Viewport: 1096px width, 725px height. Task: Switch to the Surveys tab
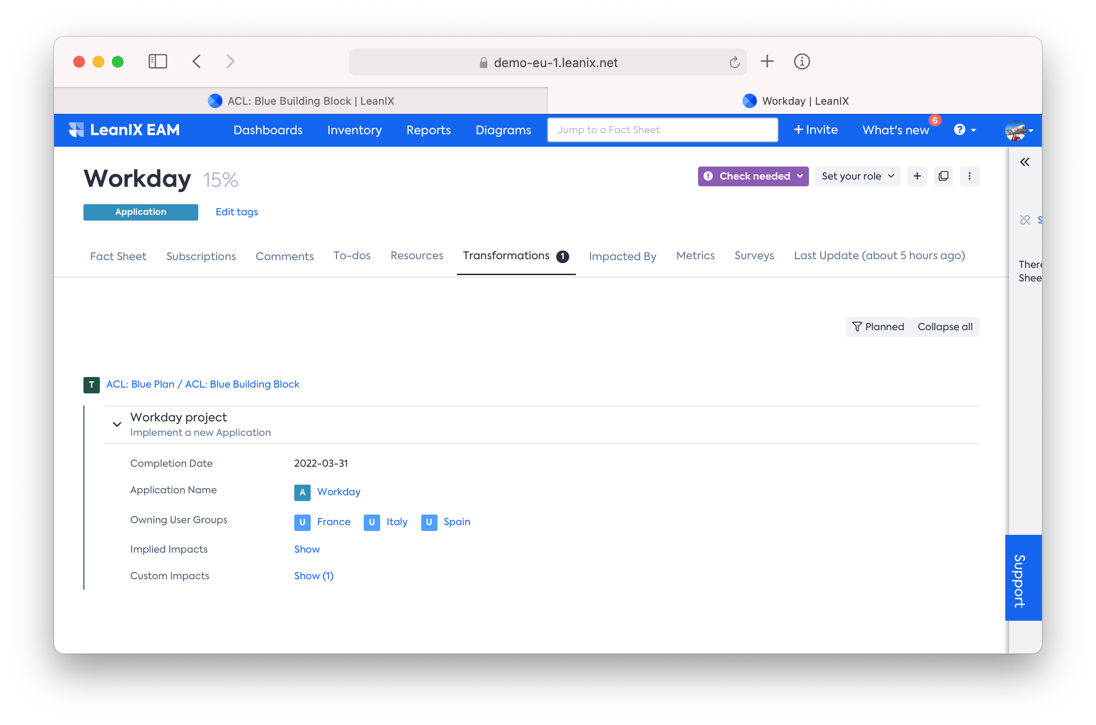click(x=754, y=256)
